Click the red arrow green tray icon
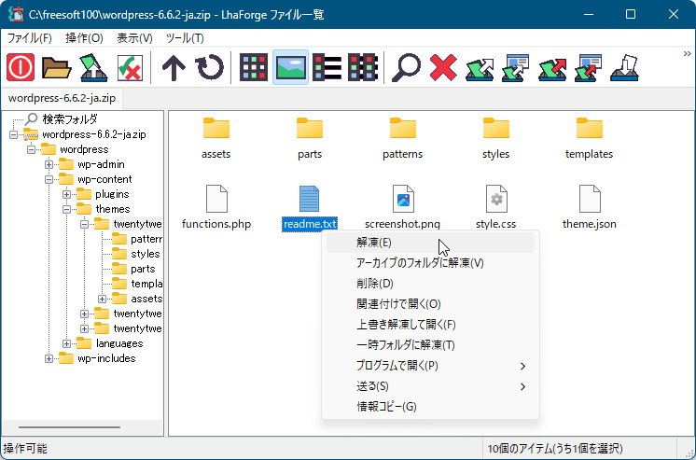This screenshot has width=696, height=460. (x=552, y=69)
